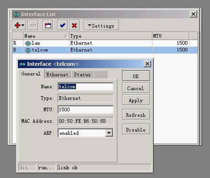
Task: Click the comment note toolbar icon
Action: pos(48,25)
